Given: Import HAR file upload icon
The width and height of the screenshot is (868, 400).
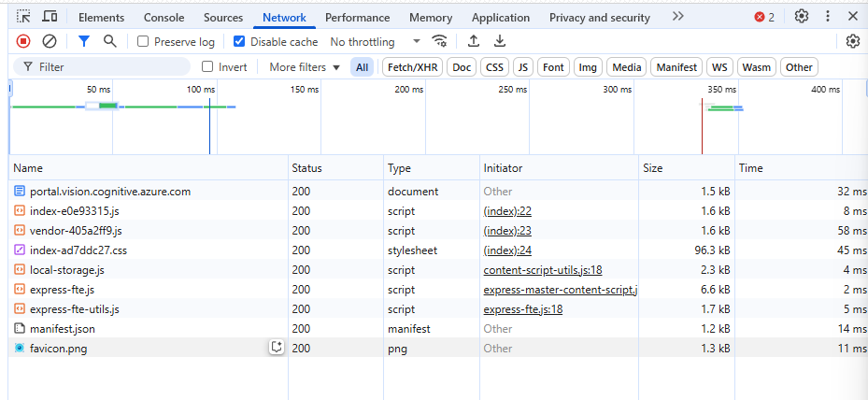Looking at the screenshot, I should (x=474, y=41).
